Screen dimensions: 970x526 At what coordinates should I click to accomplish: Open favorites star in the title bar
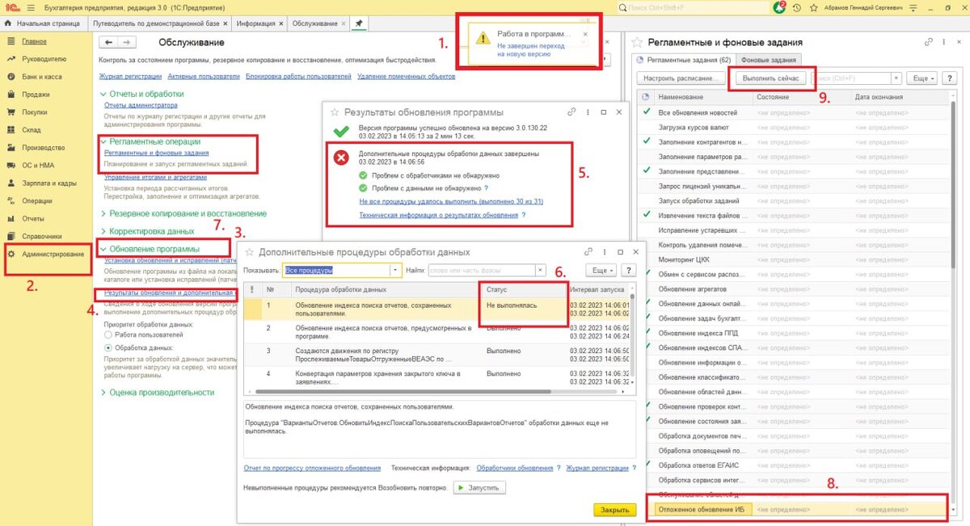[816, 7]
